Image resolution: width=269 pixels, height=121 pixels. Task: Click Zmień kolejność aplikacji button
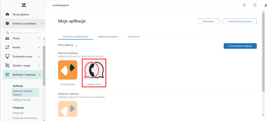click(240, 46)
